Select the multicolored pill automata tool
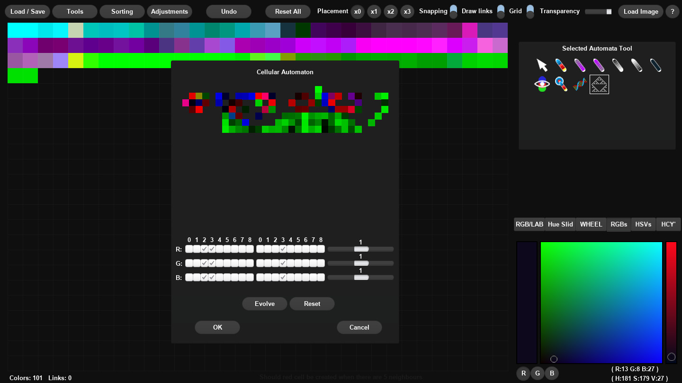This screenshot has width=682, height=383. pyautogui.click(x=561, y=65)
